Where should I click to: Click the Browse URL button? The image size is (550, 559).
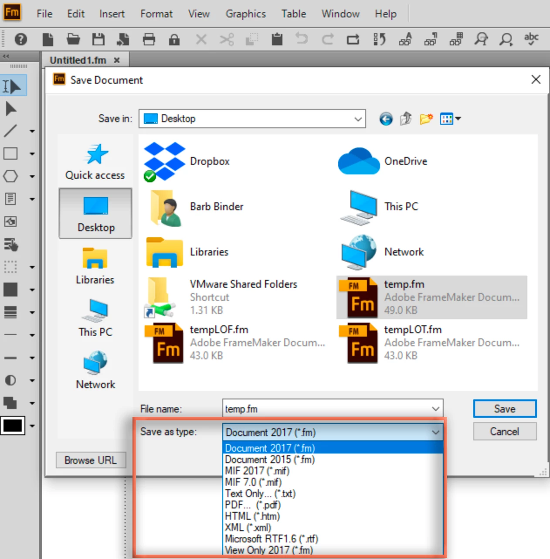(x=91, y=460)
